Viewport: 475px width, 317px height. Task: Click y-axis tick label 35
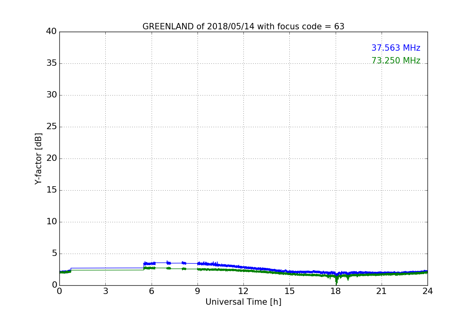point(51,63)
